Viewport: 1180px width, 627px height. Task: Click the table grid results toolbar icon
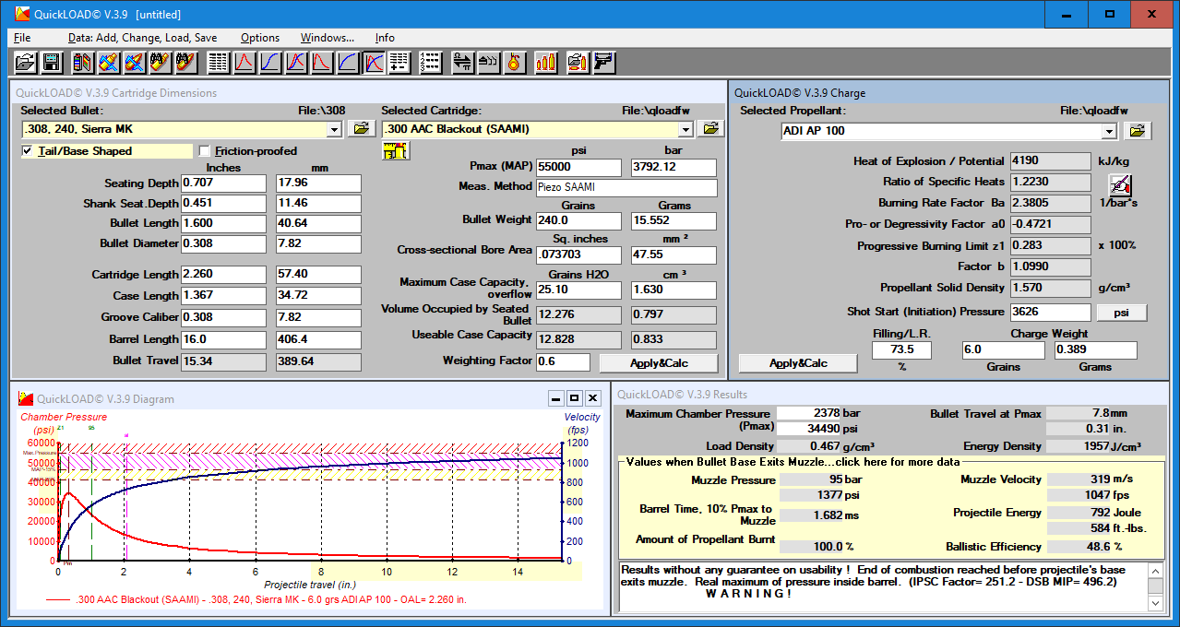[219, 63]
